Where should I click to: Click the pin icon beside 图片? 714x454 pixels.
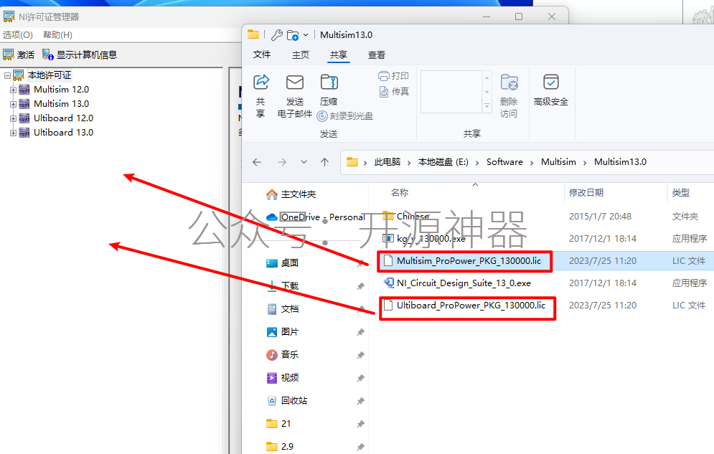click(361, 332)
